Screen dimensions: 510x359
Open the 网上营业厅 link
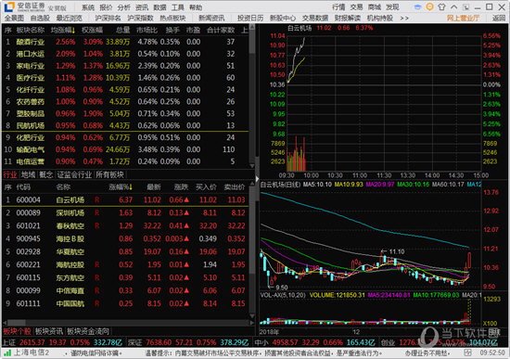[463, 19]
